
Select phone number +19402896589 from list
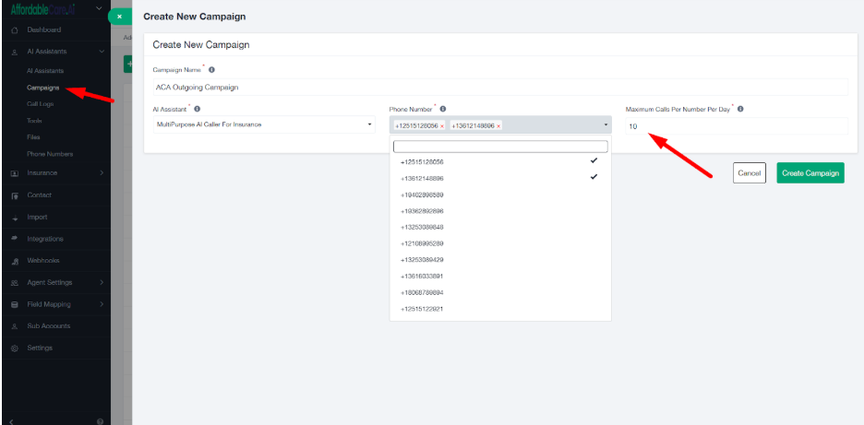point(423,195)
